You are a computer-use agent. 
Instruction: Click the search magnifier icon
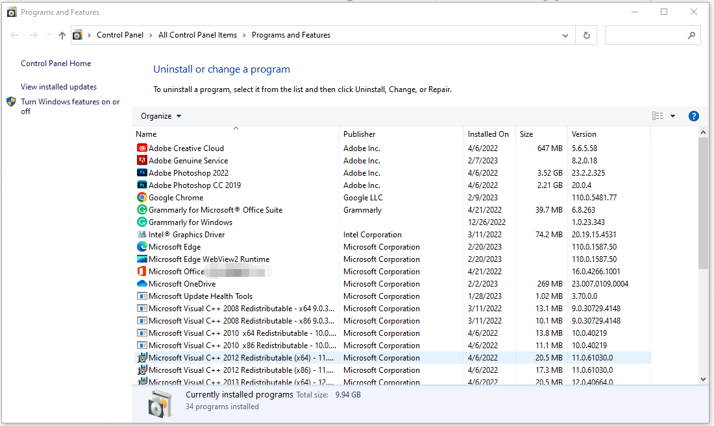click(691, 35)
